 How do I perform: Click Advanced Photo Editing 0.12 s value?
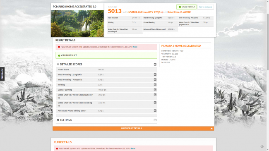[101, 111]
